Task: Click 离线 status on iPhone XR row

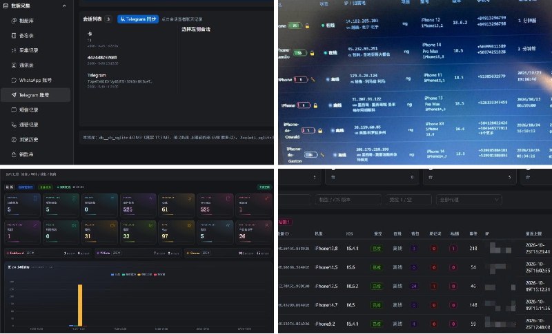Action: point(337,131)
